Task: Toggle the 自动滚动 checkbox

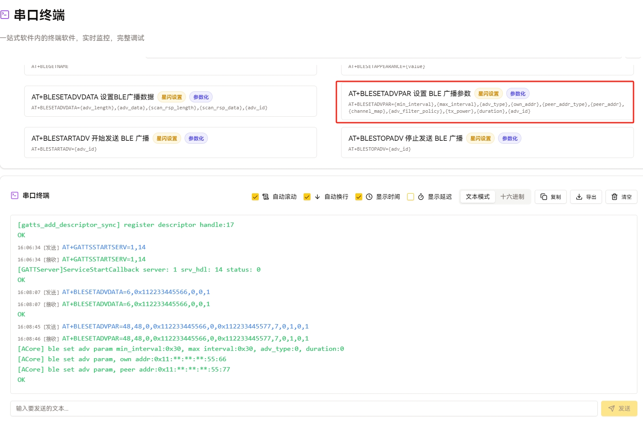Action: click(255, 197)
